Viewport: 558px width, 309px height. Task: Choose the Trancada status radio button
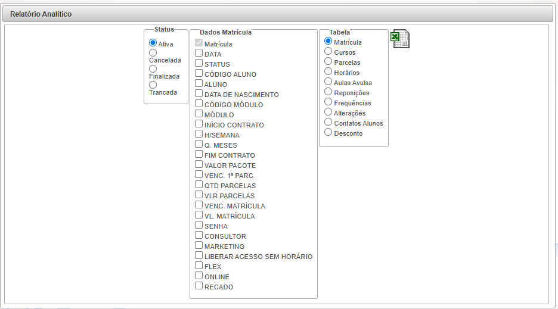(153, 85)
